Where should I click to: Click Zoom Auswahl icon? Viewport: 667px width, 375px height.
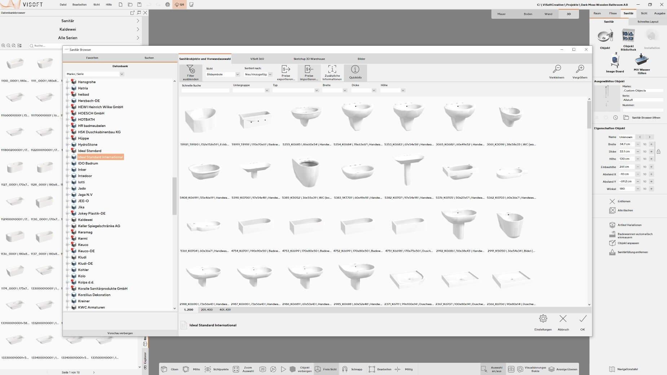pyautogui.click(x=236, y=369)
